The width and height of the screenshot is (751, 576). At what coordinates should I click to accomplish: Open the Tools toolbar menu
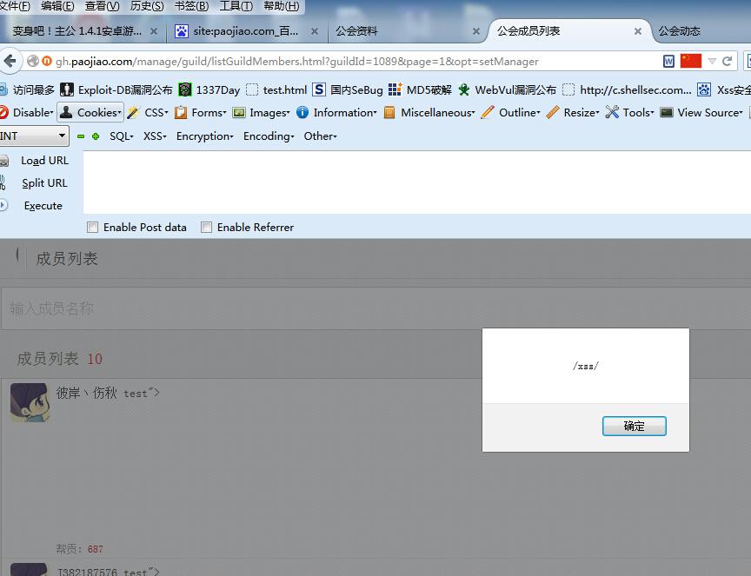point(629,113)
